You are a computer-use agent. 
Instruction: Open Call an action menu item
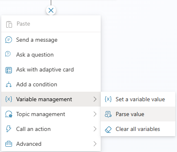[x=51, y=129]
